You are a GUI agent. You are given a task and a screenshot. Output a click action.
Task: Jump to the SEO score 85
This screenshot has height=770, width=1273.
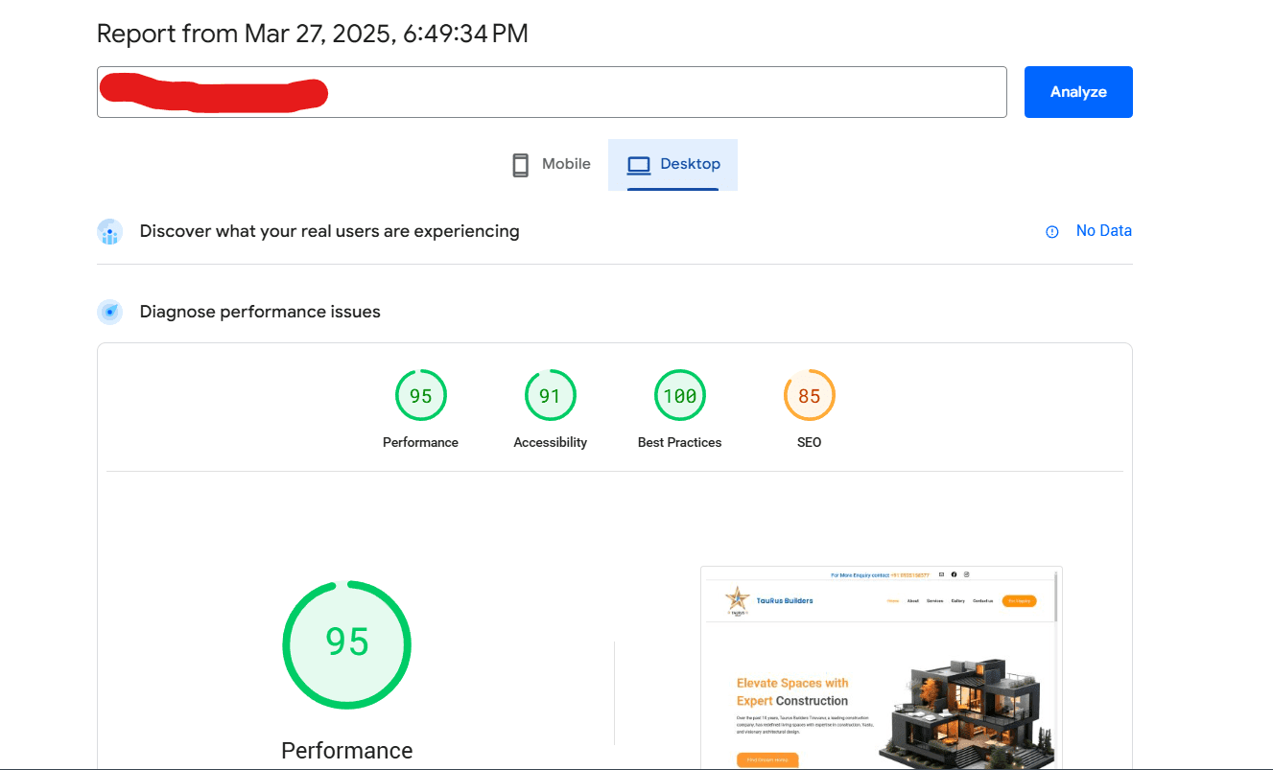[x=809, y=396]
